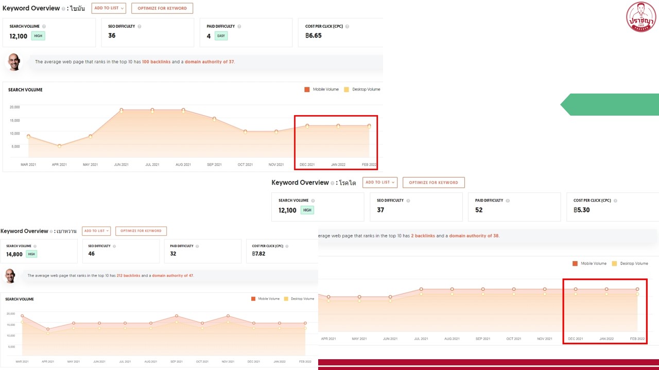Click Desktop Volume color swatch in เบาหวาน chart
659x370 pixels.
(x=286, y=299)
